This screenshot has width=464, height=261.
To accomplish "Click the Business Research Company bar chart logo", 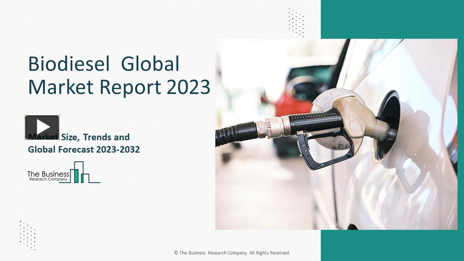I will (79, 172).
